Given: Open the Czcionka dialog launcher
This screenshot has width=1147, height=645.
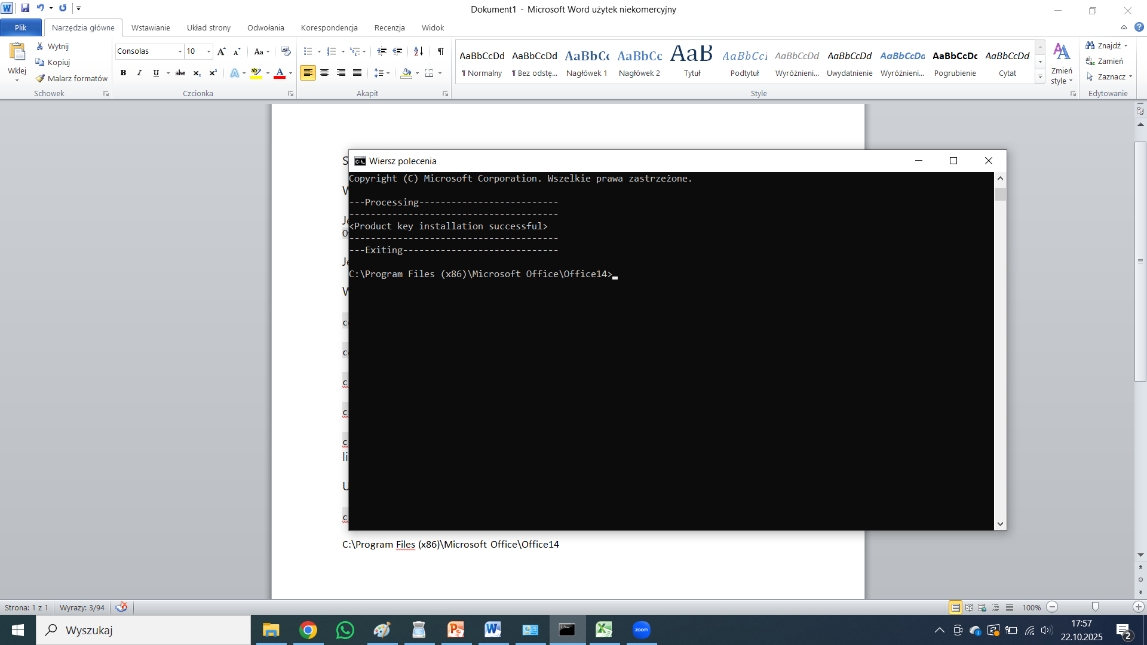Looking at the screenshot, I should [290, 94].
